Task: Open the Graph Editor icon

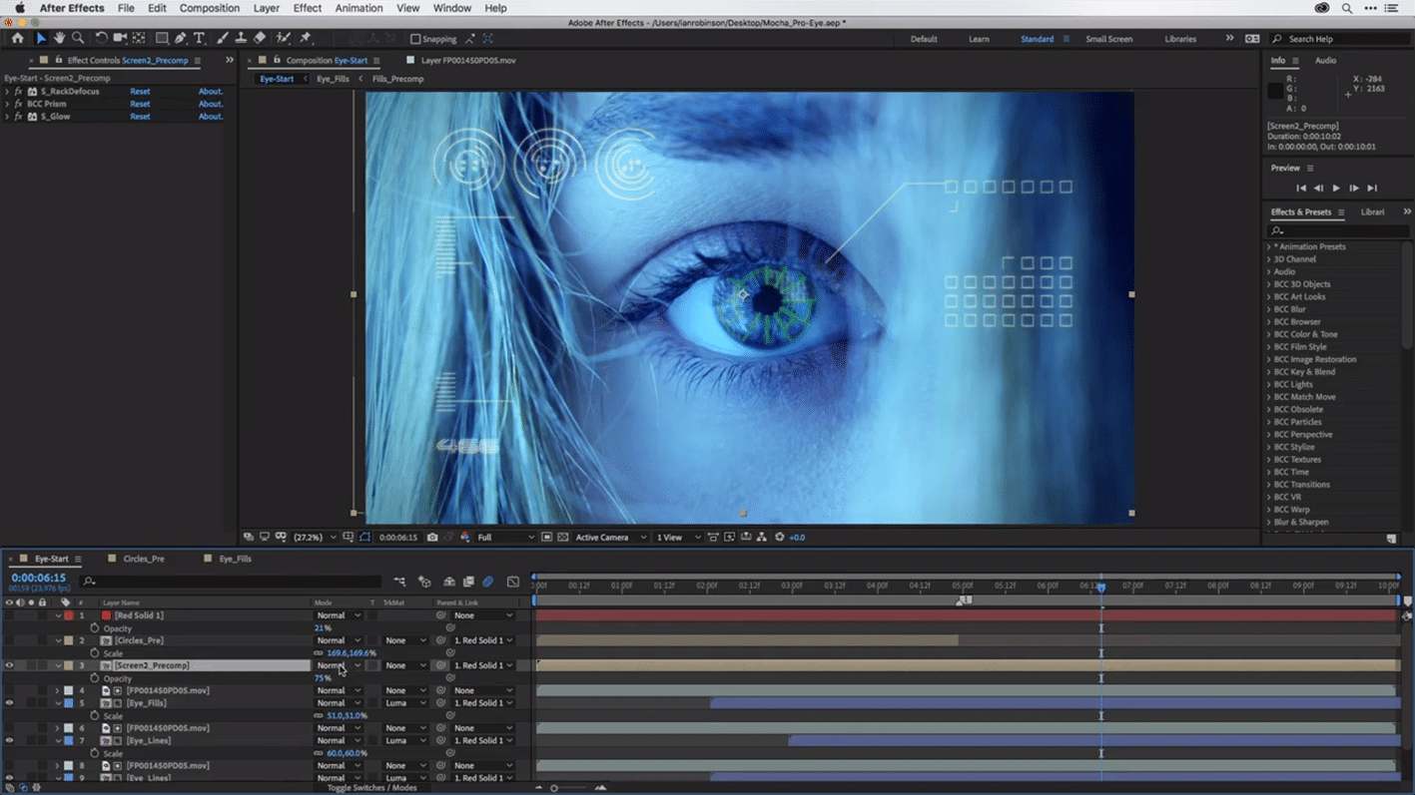Action: point(513,582)
